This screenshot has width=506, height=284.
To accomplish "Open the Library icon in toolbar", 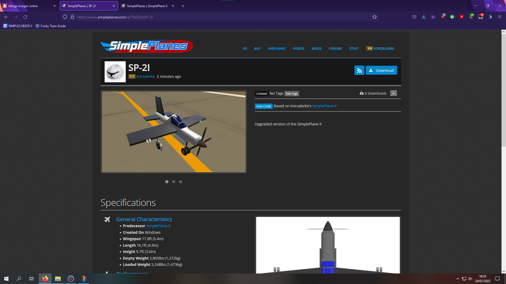I will 433,17.
